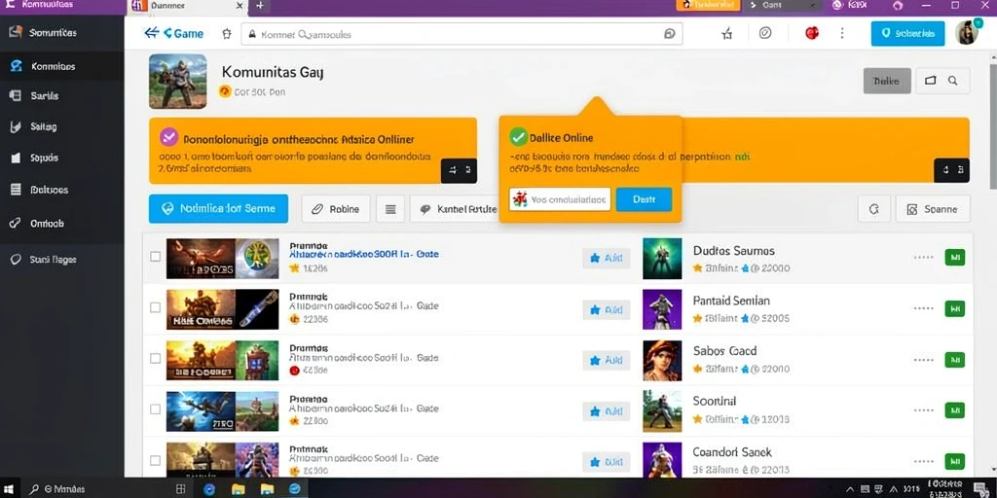Click the star bookmark icon in the toolbar

click(726, 34)
